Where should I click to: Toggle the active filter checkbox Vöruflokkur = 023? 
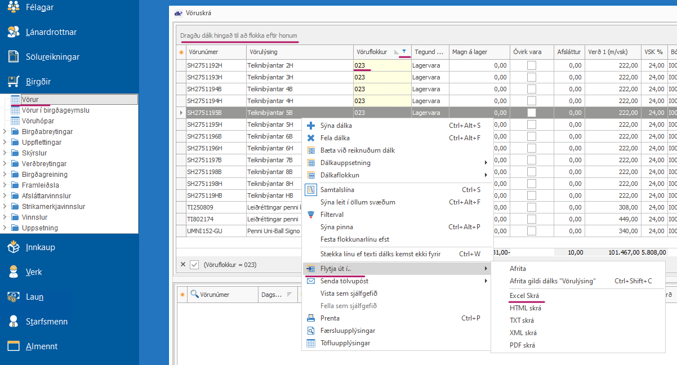click(194, 264)
